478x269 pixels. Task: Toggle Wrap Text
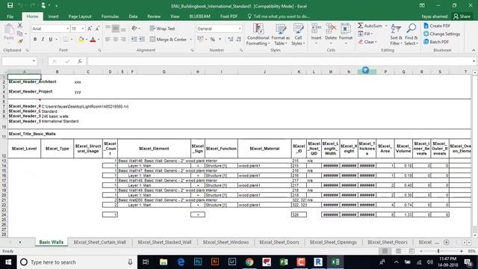(x=163, y=28)
